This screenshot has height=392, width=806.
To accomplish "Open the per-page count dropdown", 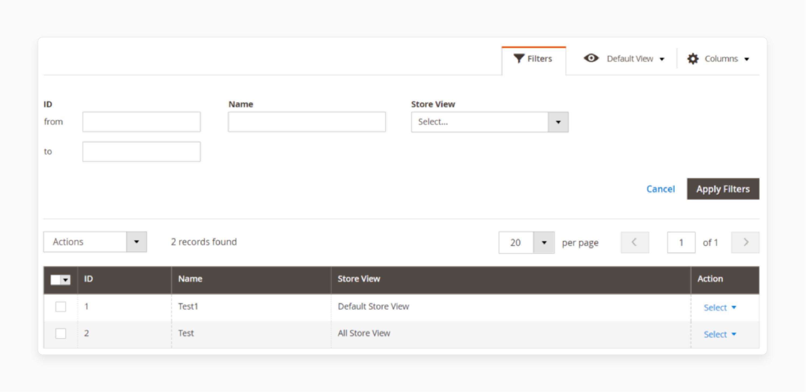I will (x=543, y=242).
